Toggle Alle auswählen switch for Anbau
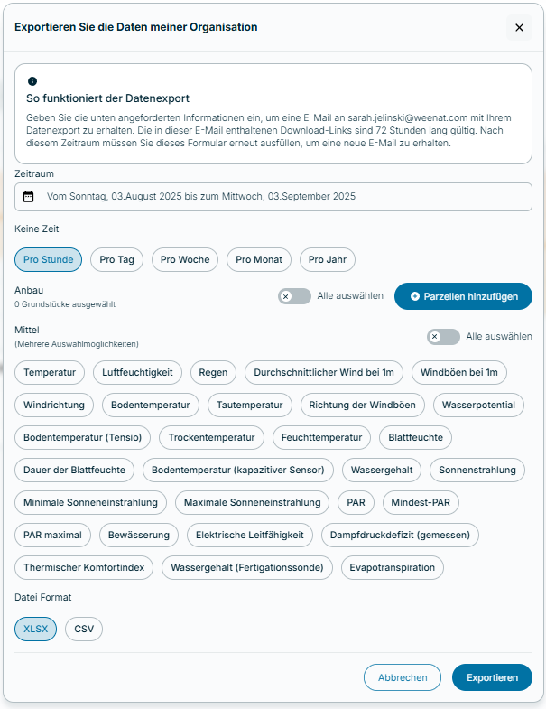This screenshot has width=546, height=709. 294,296
